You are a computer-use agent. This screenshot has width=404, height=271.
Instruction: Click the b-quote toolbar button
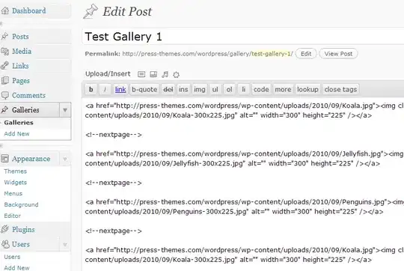point(144,90)
